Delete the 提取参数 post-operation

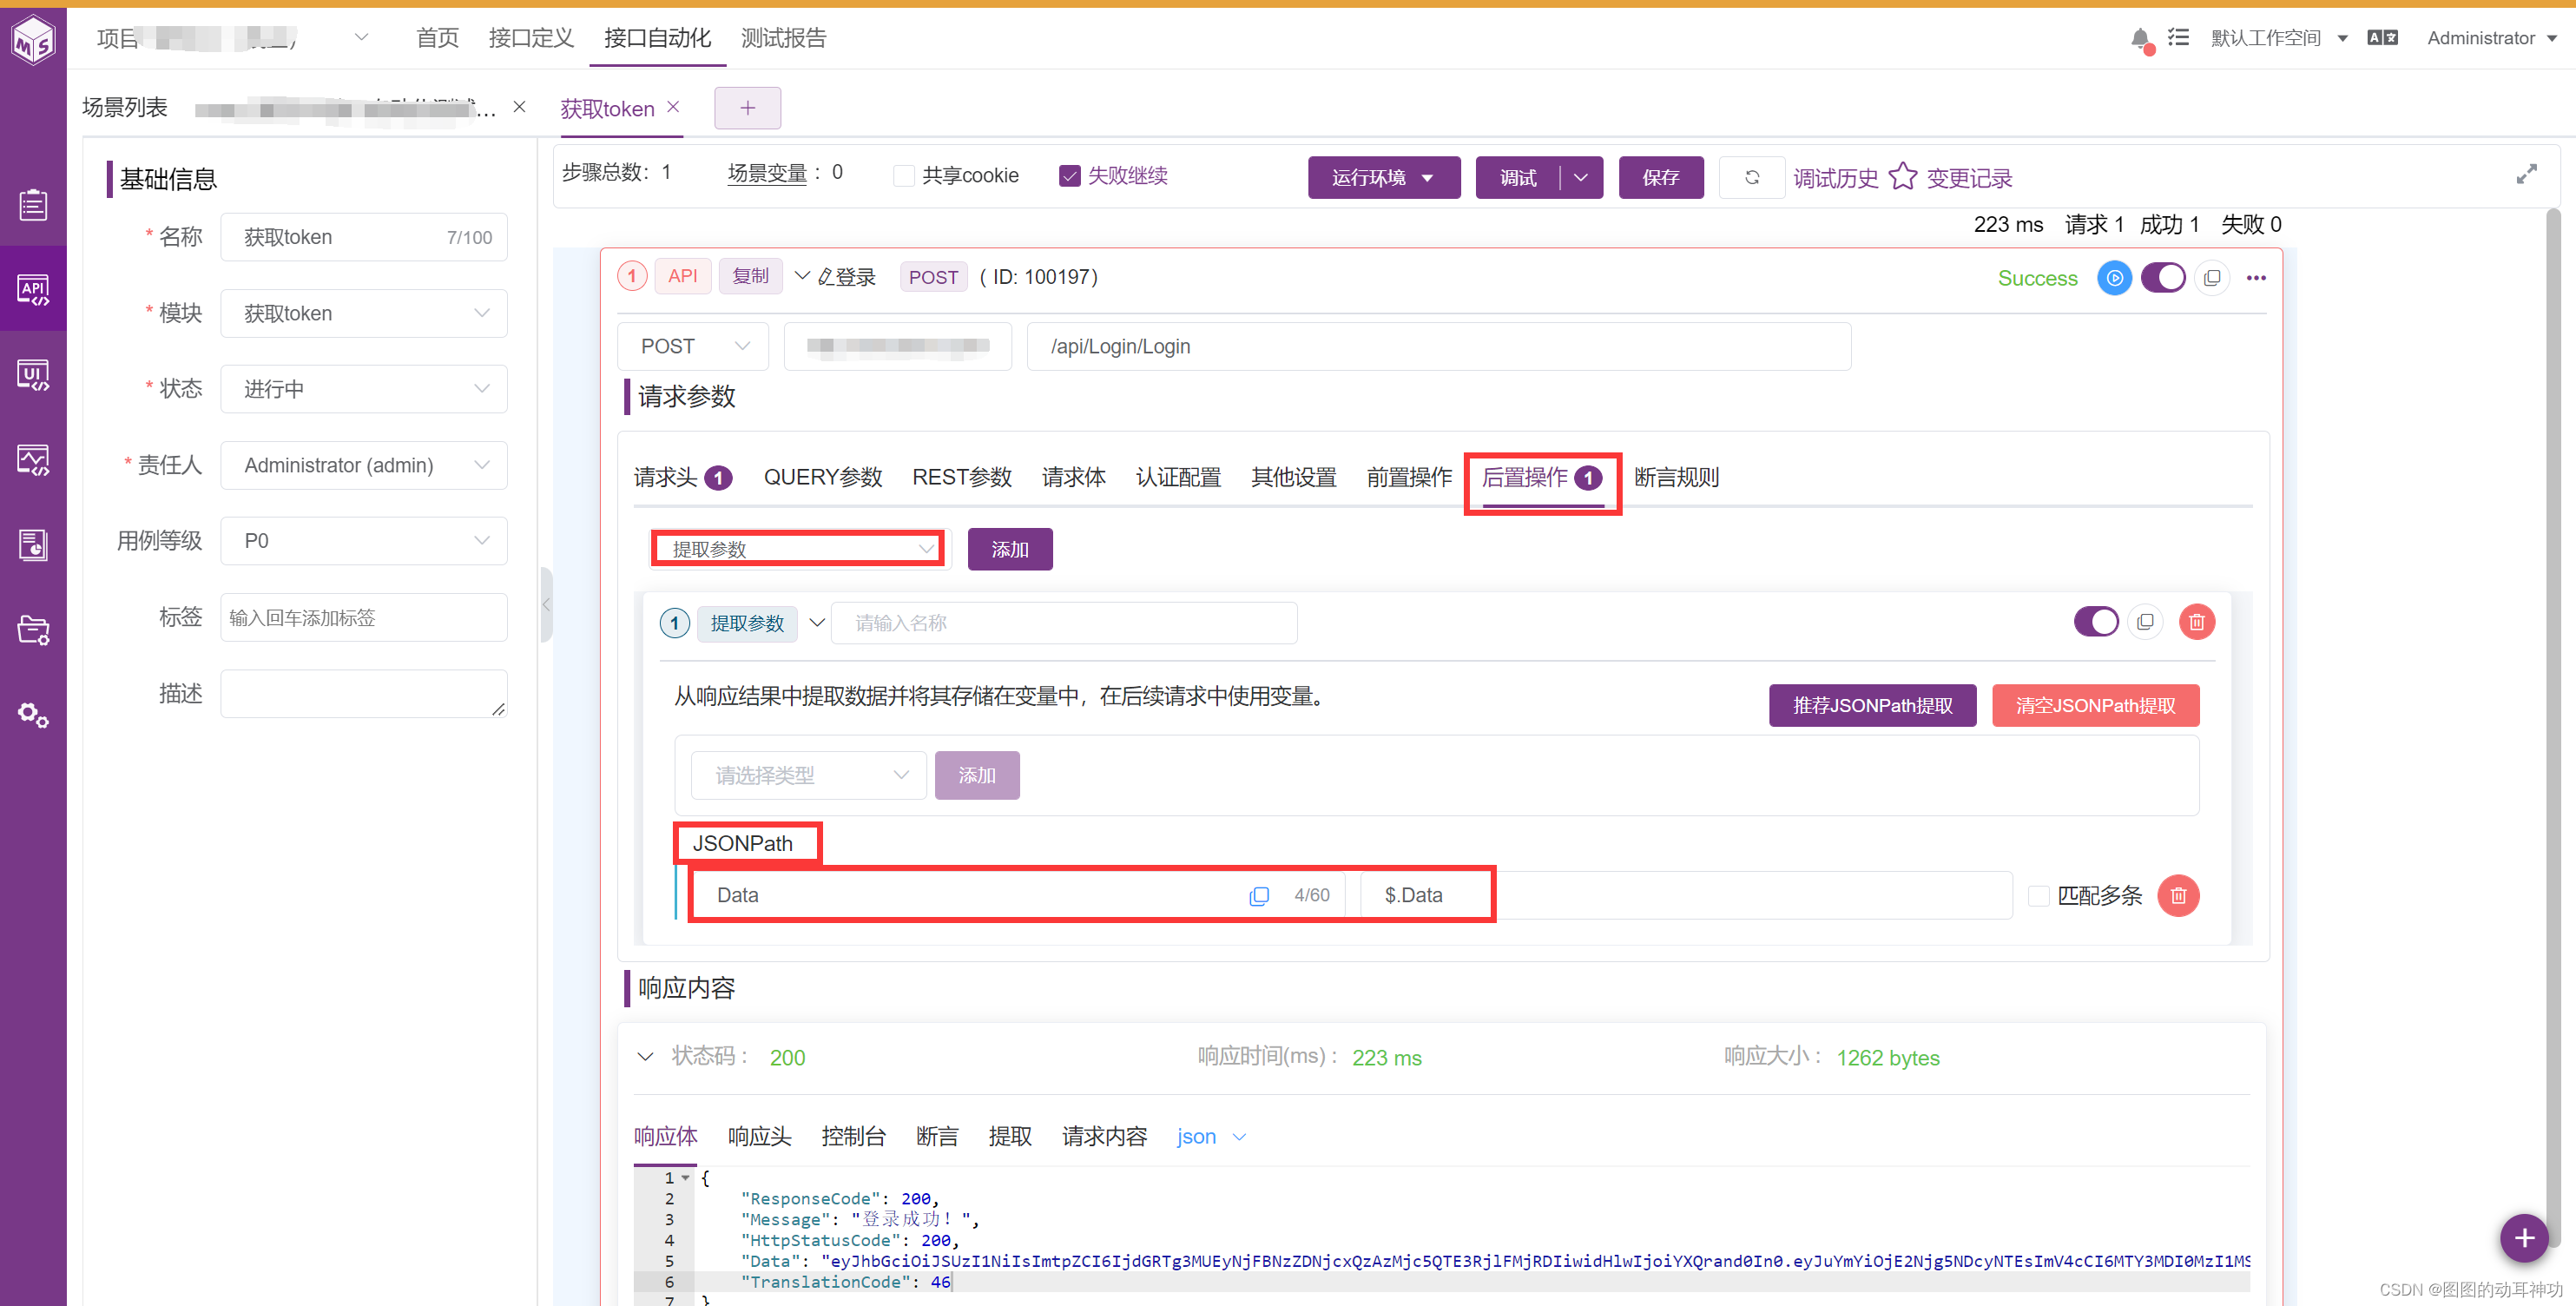2197,622
